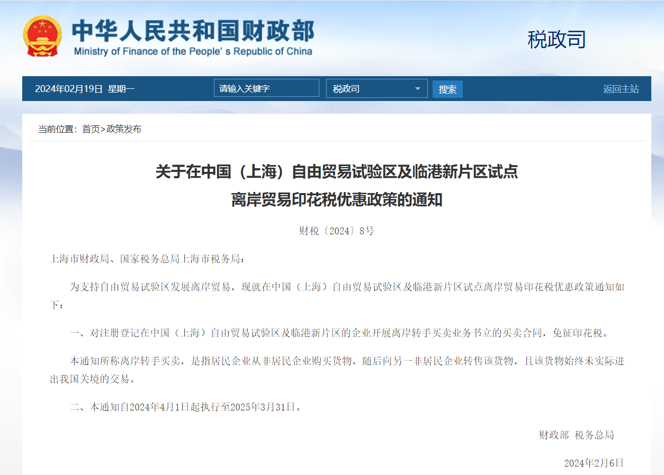
Task: Click the 税政司 heading at top right
Action: (556, 40)
